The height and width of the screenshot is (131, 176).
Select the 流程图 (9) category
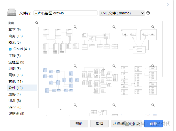point(16,62)
